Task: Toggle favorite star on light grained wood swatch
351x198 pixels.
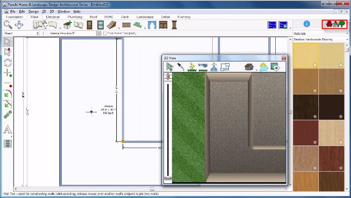Action: point(315,168)
